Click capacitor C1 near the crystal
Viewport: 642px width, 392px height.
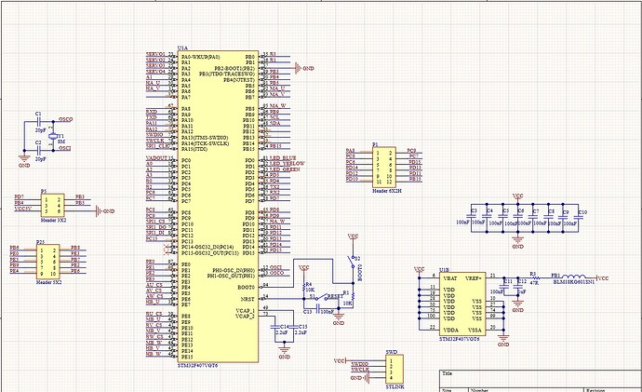pos(39,120)
